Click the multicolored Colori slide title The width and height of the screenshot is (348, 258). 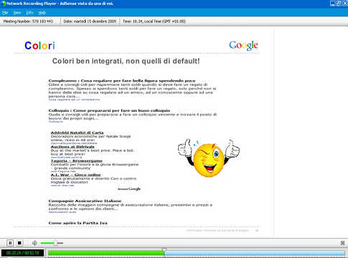[x=39, y=46]
